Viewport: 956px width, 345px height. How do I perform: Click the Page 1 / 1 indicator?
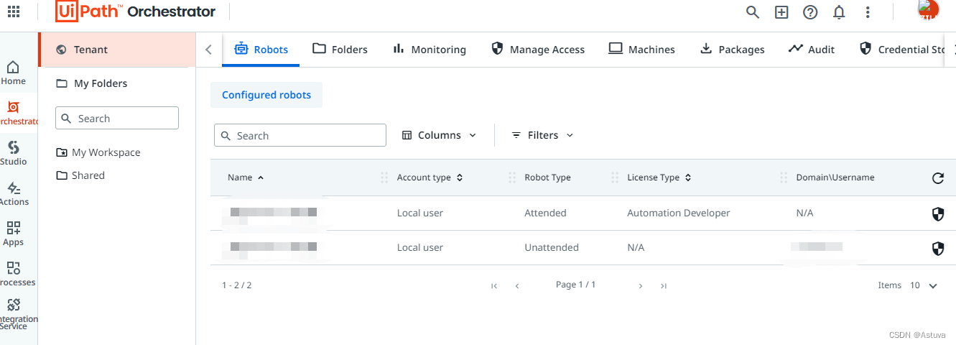(575, 285)
